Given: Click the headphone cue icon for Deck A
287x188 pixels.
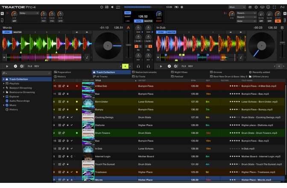Looking at the screenshot, I should pos(138,66).
